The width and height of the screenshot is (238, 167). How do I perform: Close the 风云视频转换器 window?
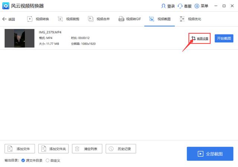click(x=232, y=6)
